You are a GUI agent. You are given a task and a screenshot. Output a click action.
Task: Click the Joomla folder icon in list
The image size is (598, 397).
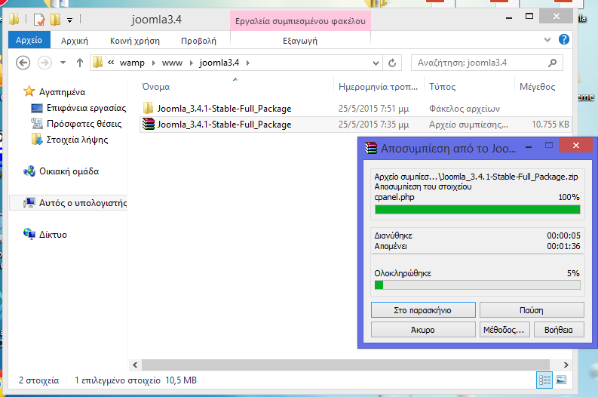149,108
